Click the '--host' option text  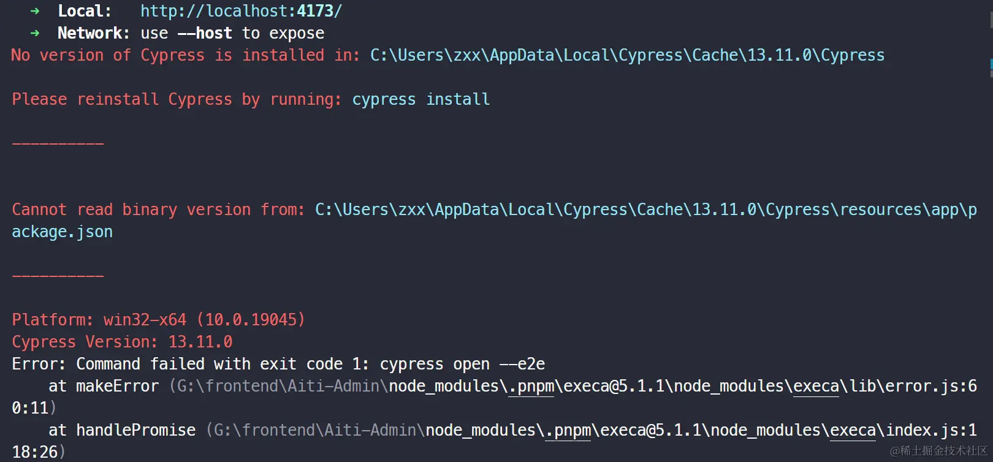click(x=205, y=33)
